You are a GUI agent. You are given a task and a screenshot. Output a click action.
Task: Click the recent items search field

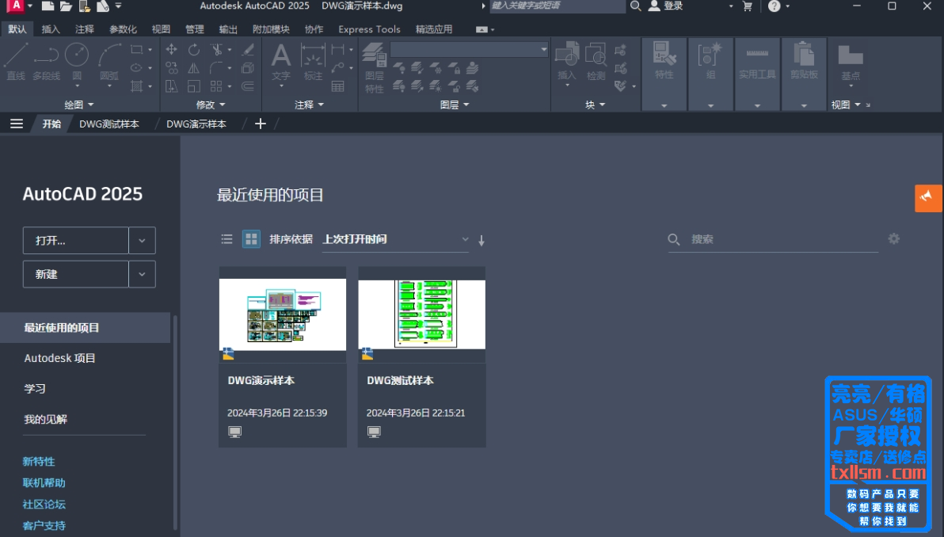[773, 239]
